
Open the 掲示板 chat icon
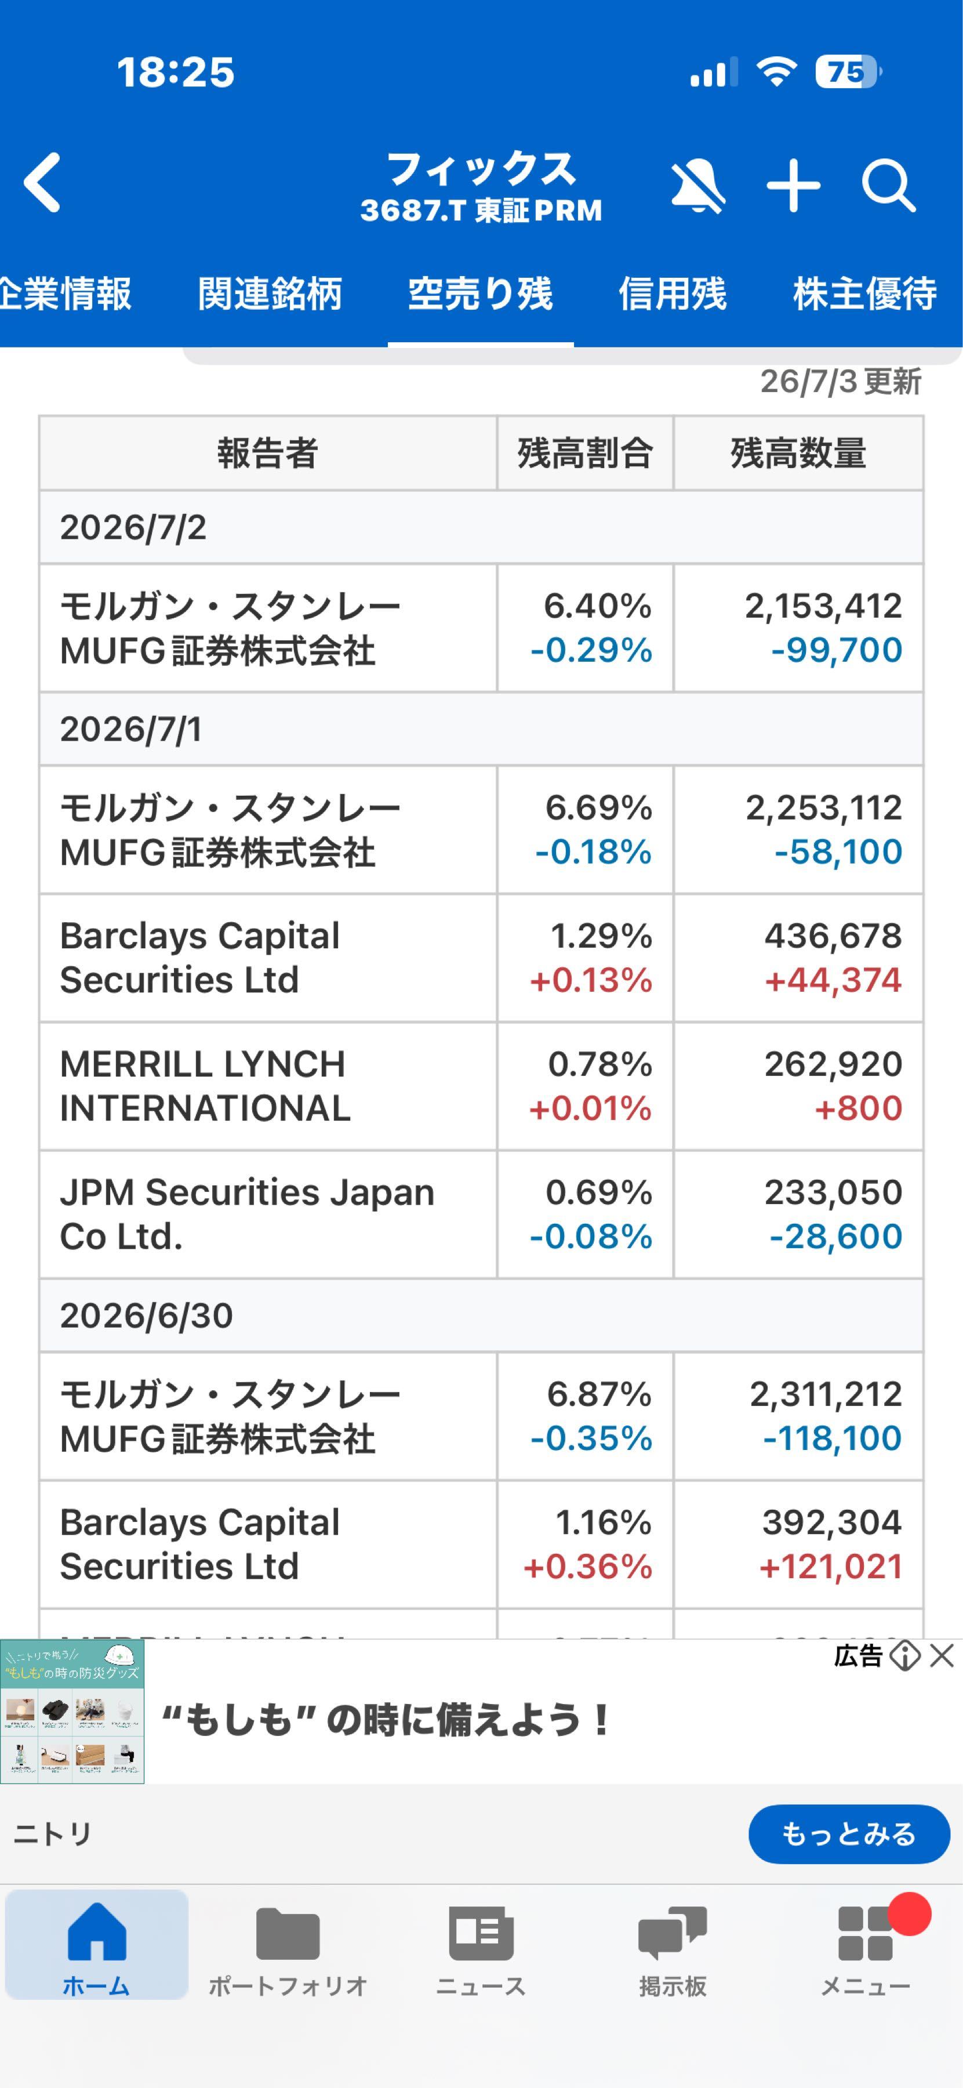pyautogui.click(x=672, y=1933)
